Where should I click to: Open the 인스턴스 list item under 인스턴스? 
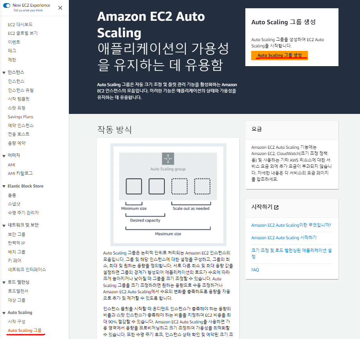16,81
